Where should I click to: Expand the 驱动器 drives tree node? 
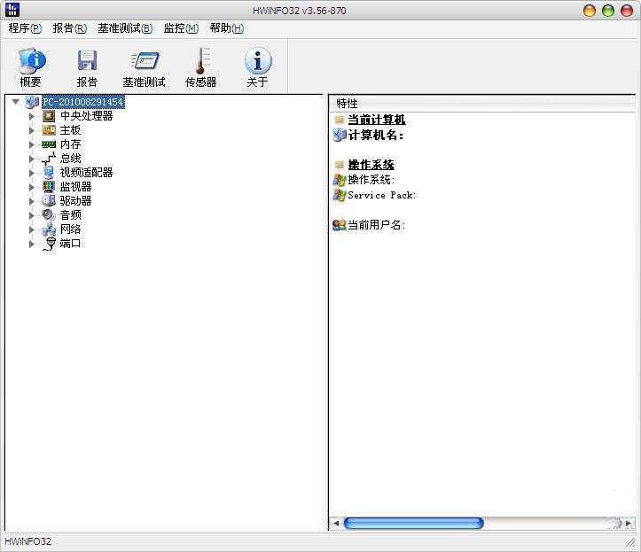[32, 201]
